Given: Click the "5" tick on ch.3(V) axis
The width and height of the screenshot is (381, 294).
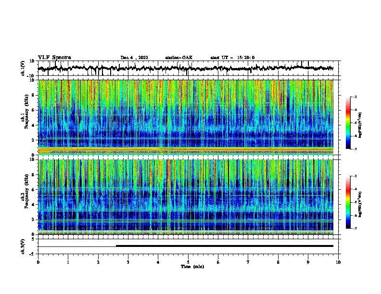Looking at the screenshot, I should 33,239.
